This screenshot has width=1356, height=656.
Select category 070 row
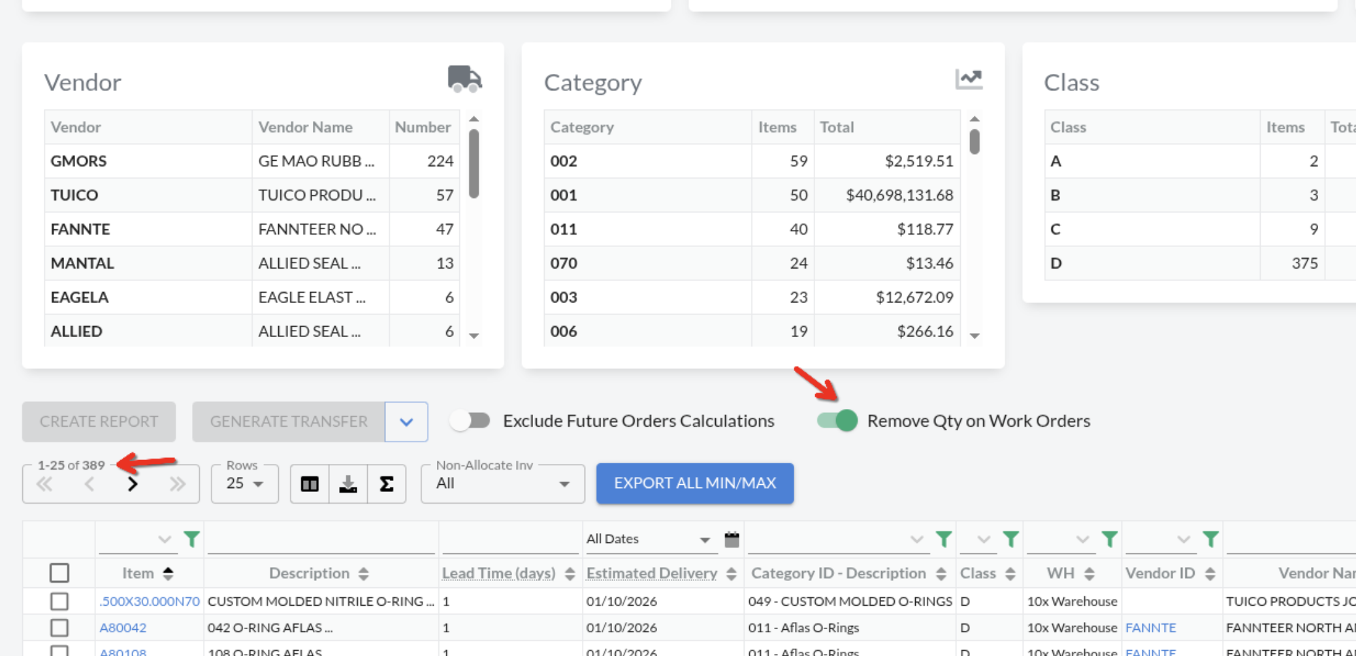(x=752, y=263)
